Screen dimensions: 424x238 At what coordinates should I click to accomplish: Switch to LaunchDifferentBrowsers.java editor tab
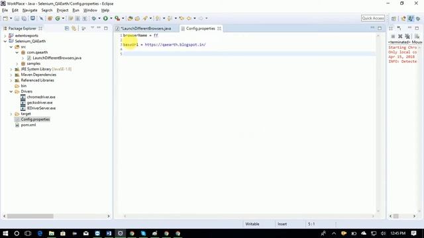tap(146, 28)
